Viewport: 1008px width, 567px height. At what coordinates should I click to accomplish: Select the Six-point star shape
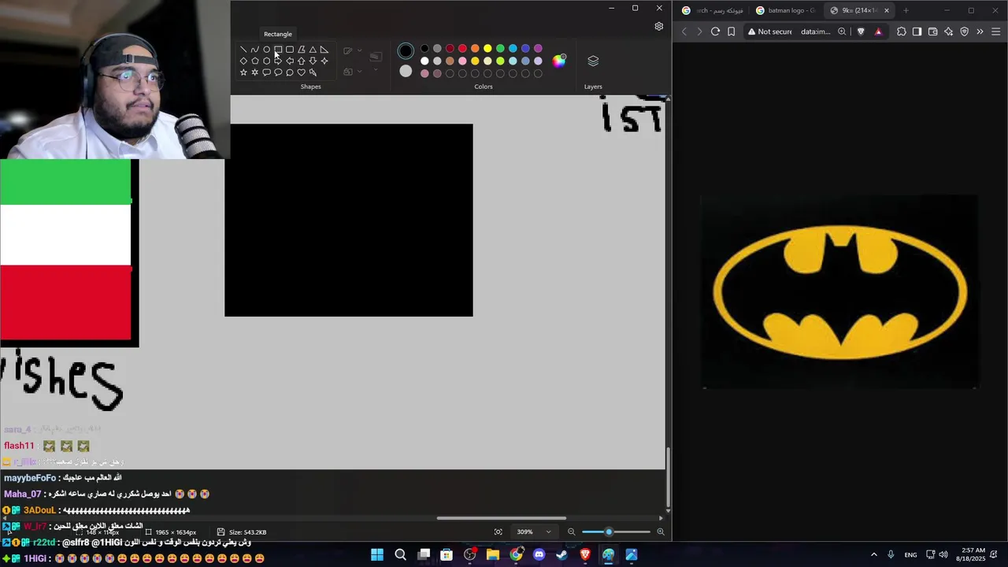point(255,72)
